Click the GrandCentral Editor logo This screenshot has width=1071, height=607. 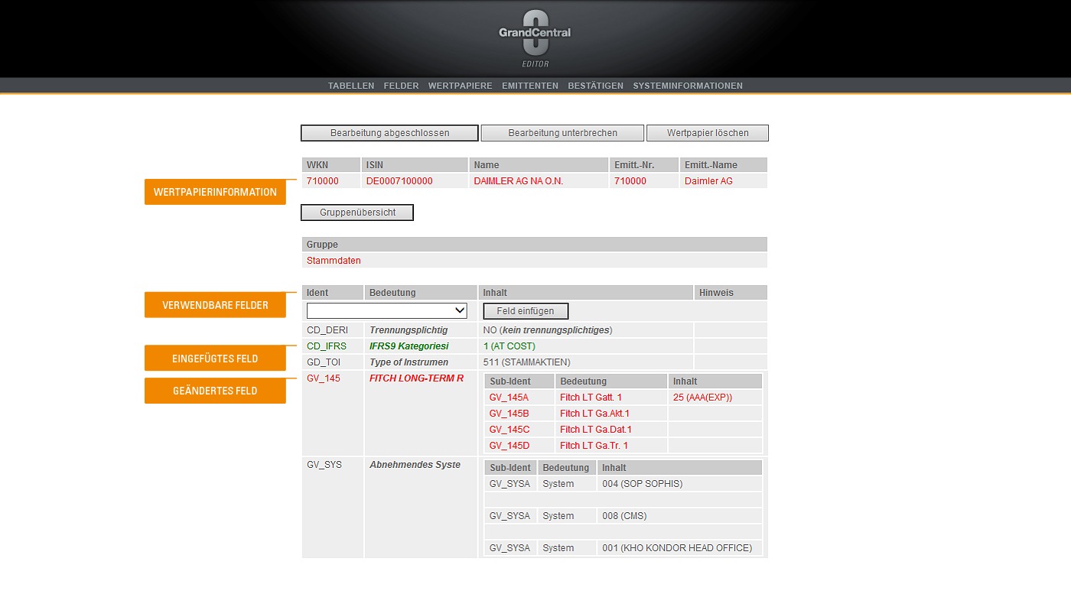pyautogui.click(x=535, y=40)
